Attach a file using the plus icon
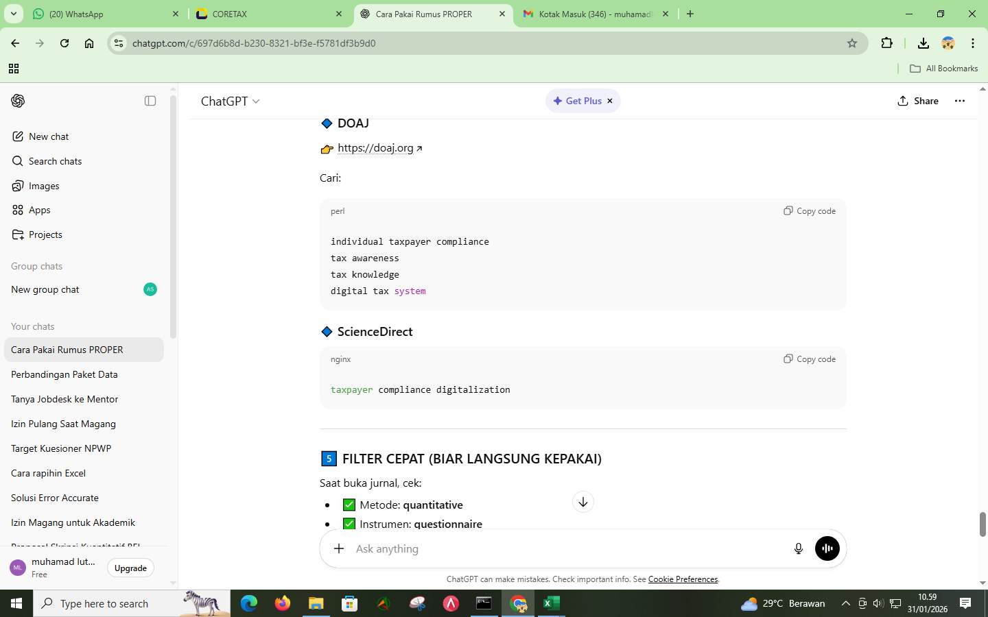 click(x=338, y=548)
